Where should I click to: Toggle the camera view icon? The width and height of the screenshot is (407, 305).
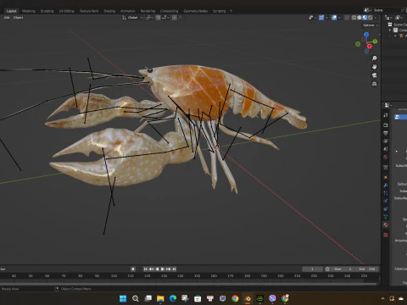(375, 75)
